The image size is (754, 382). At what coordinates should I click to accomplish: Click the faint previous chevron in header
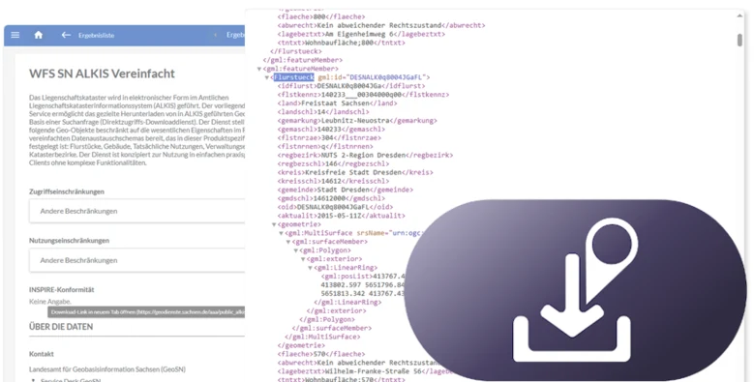[215, 35]
